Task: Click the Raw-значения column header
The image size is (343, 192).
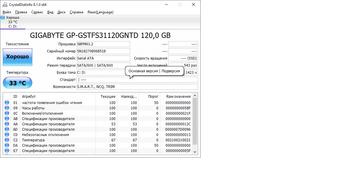Action: coord(178,96)
